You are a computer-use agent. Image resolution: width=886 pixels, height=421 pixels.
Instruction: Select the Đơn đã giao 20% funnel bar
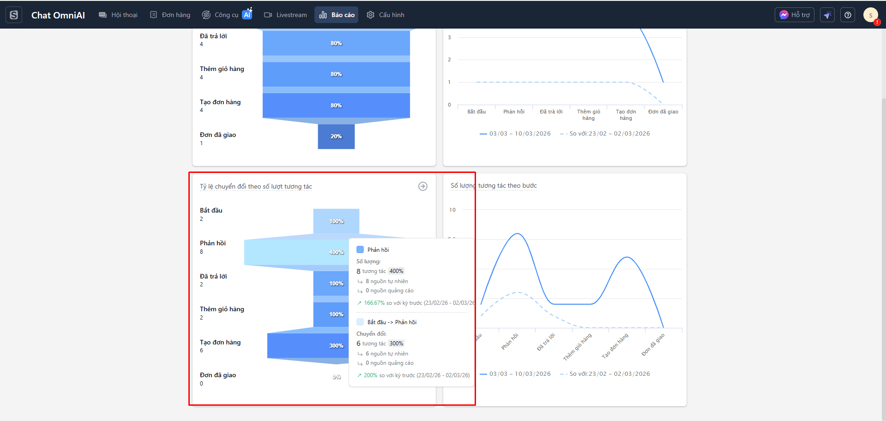(x=336, y=136)
